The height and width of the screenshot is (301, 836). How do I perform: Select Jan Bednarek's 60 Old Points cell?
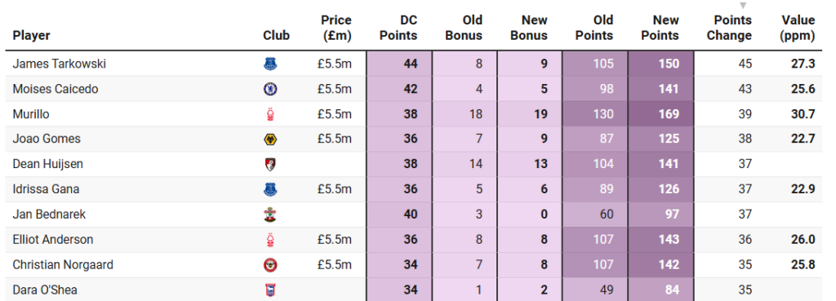[x=595, y=215]
